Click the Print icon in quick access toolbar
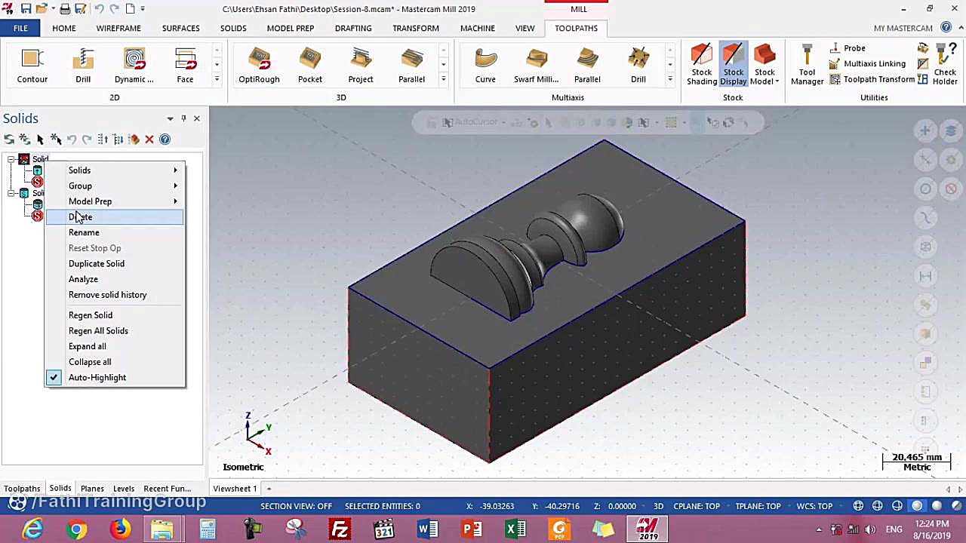Viewport: 966px width, 543px height. (65, 9)
